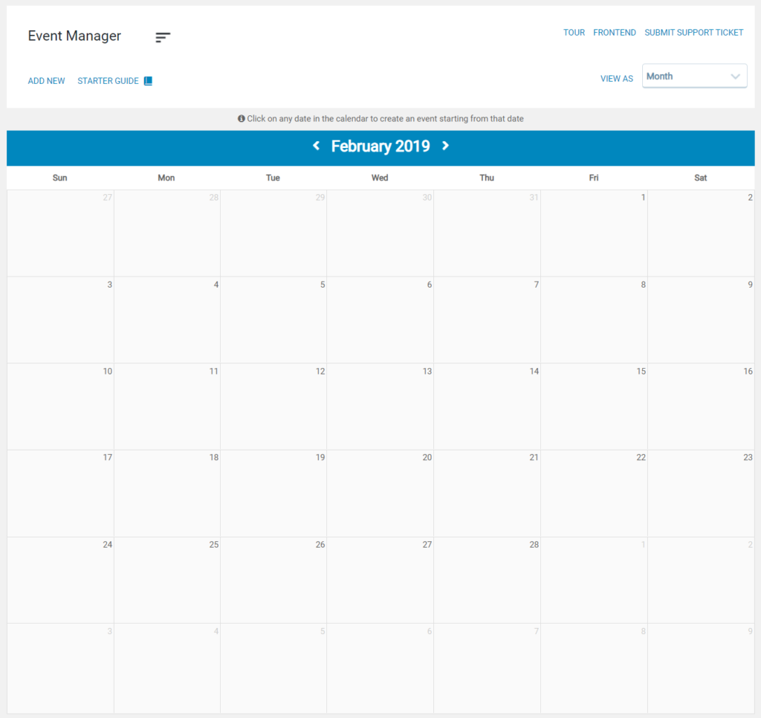Image resolution: width=761 pixels, height=718 pixels.
Task: Click the February 2019 month title
Action: pyautogui.click(x=380, y=146)
